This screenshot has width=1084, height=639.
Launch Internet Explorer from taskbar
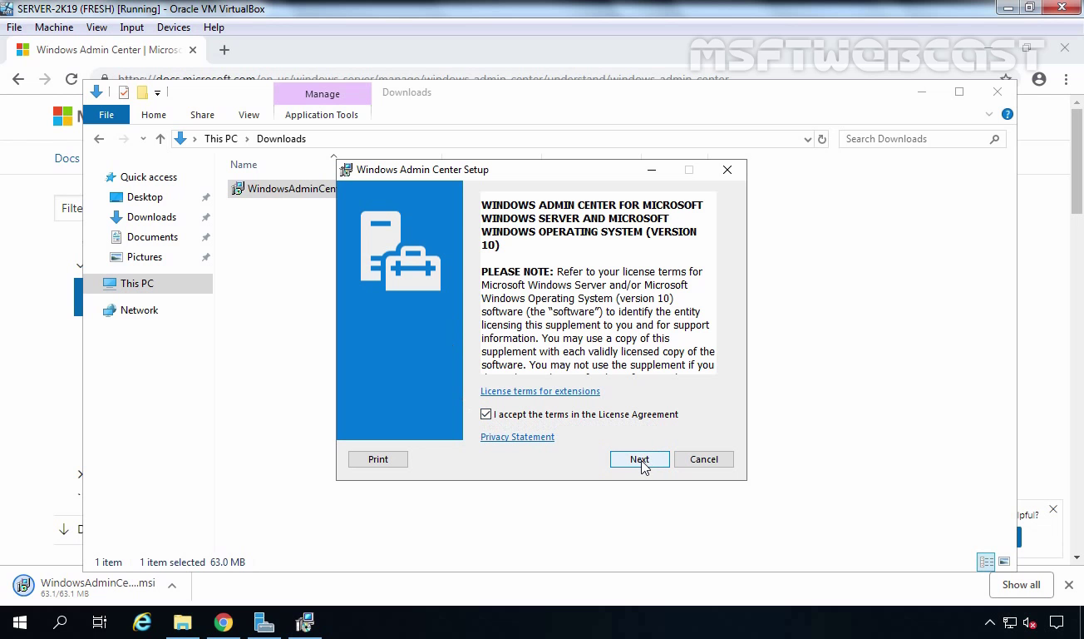click(x=142, y=622)
